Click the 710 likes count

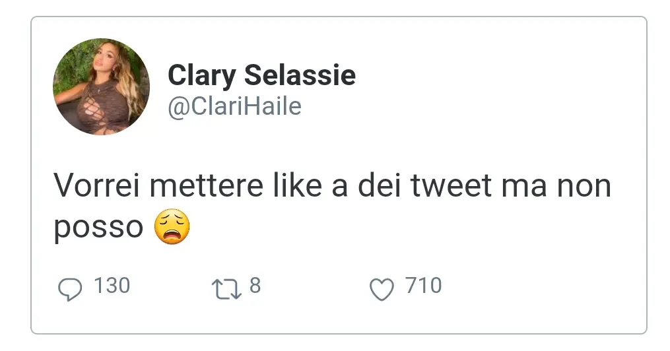click(x=423, y=286)
